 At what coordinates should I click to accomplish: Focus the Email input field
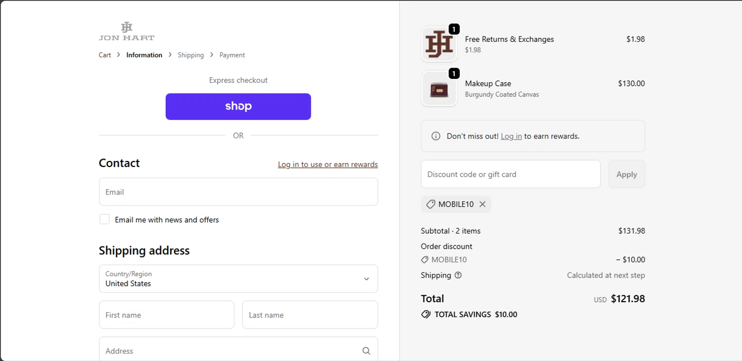click(x=238, y=192)
